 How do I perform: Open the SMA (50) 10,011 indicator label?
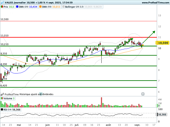point(50,7)
